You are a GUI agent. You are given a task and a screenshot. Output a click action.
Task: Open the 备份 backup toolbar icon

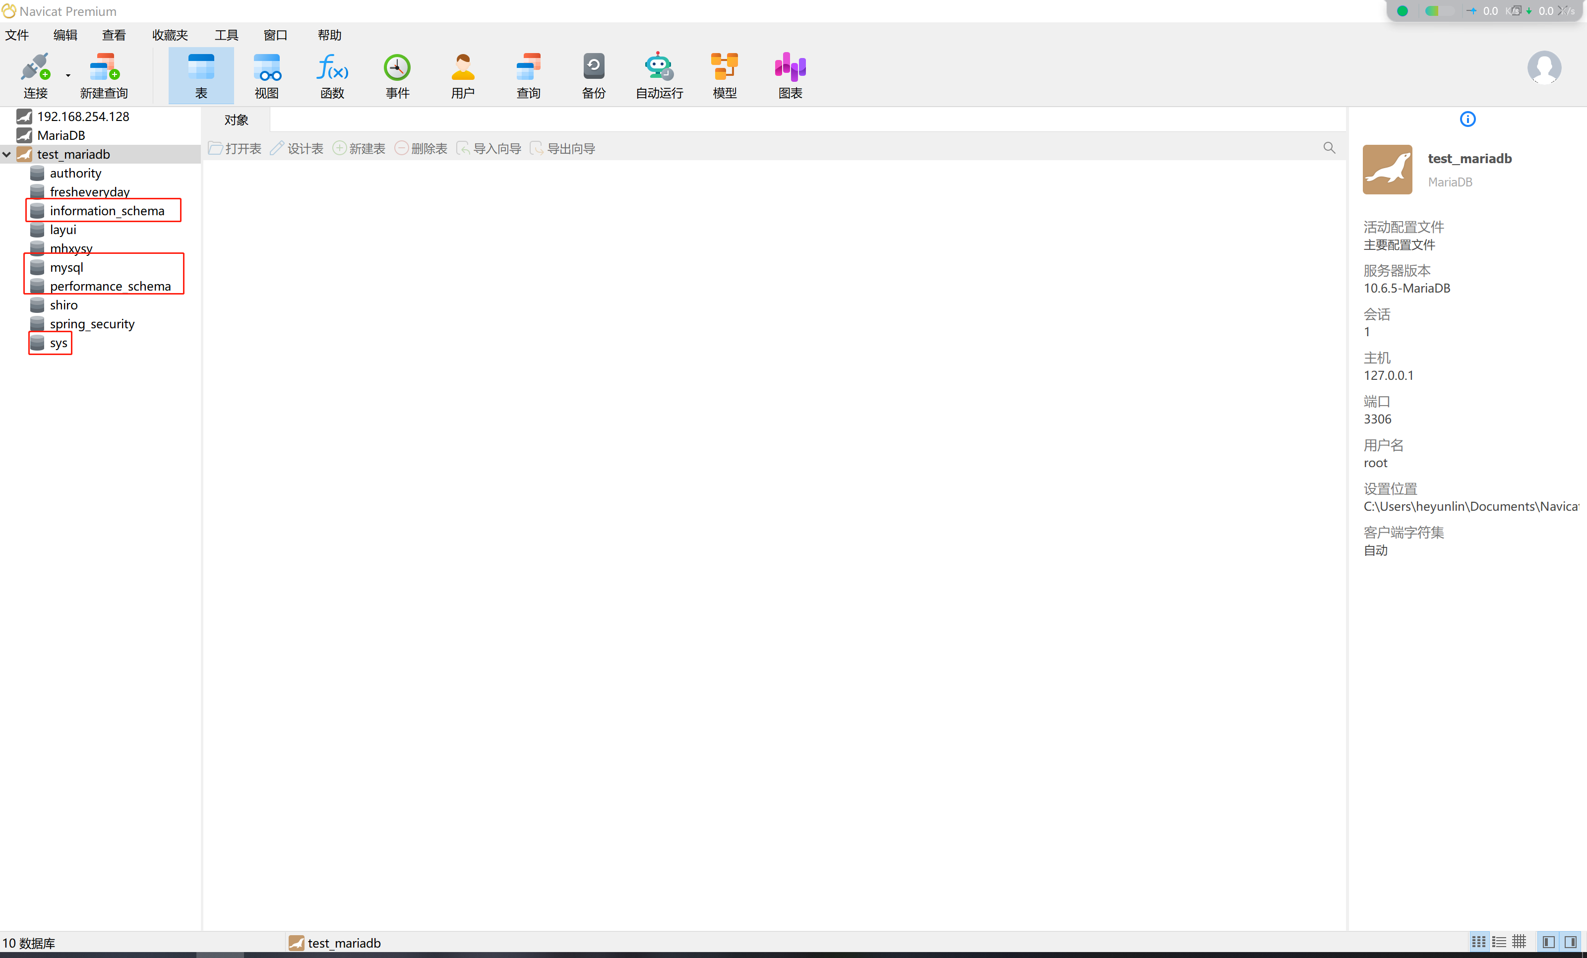click(594, 75)
